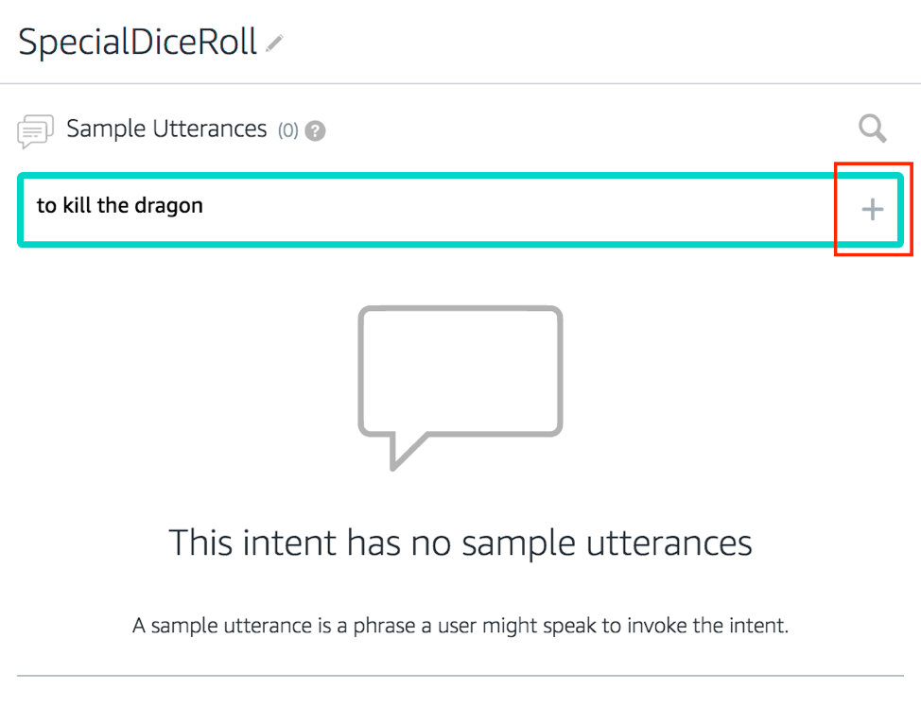Click the (0) utterance count

click(287, 131)
